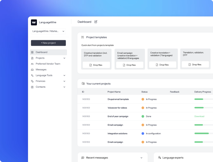The height and width of the screenshot is (162, 213).
Task: Click the In configuration status text
Action: click(153, 134)
